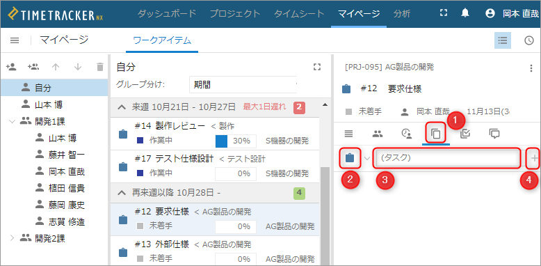This screenshot has height=266, width=541.
Task: Collapse the 開発1課 tree node
Action: [x=13, y=121]
